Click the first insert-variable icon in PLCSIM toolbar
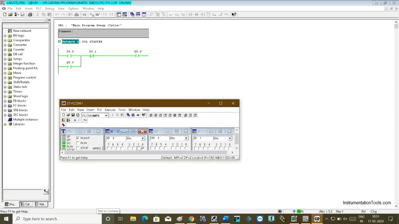Viewport: 399px width, 224px height. point(151,115)
